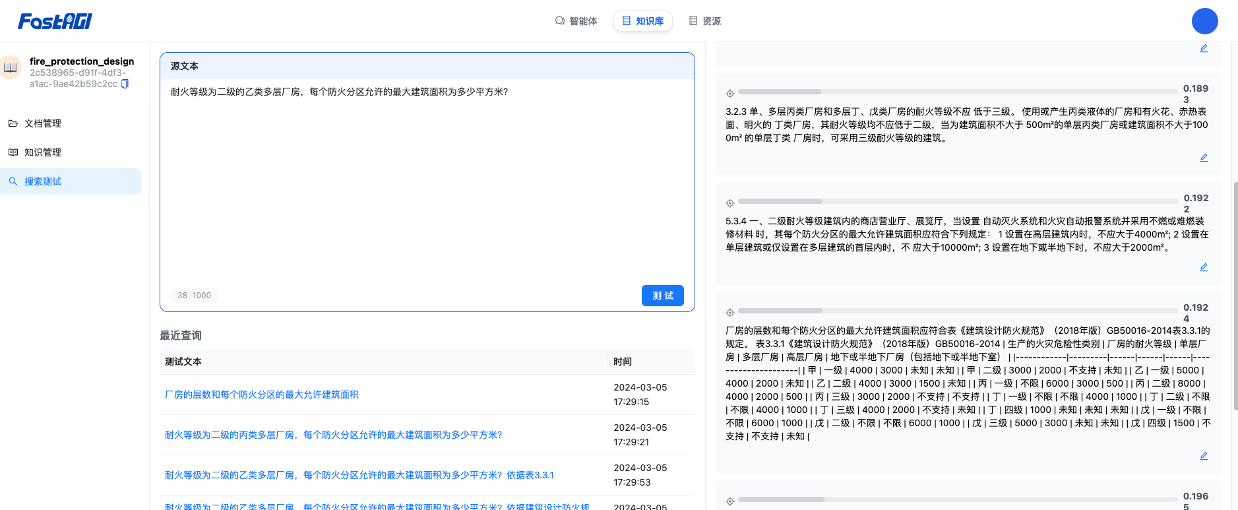Click the 38/1000 character counter
Viewport: 1238px width, 510px height.
194,296
